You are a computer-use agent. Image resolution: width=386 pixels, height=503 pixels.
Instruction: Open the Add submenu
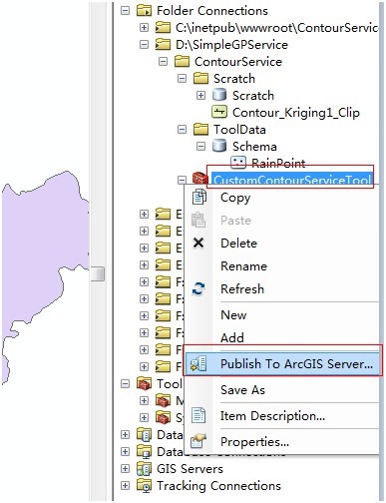pos(232,337)
